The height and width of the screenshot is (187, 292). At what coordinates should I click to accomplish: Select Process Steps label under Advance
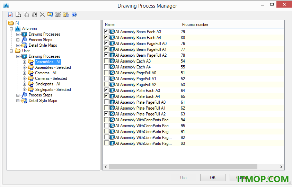[x=41, y=40]
